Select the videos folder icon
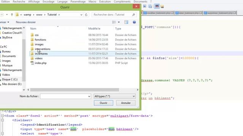The width and height of the screenshot is (243, 136). [32, 58]
